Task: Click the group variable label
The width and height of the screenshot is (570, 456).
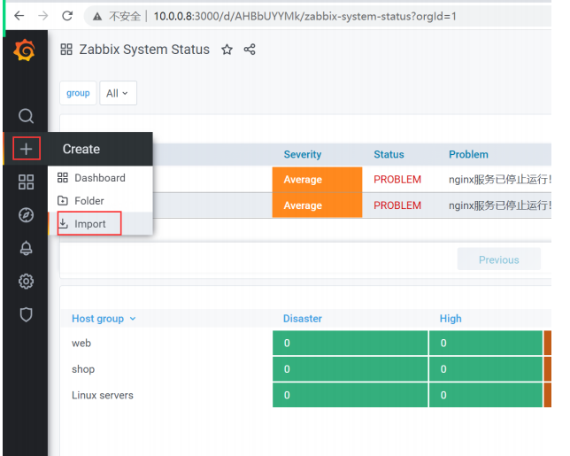Action: pyautogui.click(x=78, y=93)
